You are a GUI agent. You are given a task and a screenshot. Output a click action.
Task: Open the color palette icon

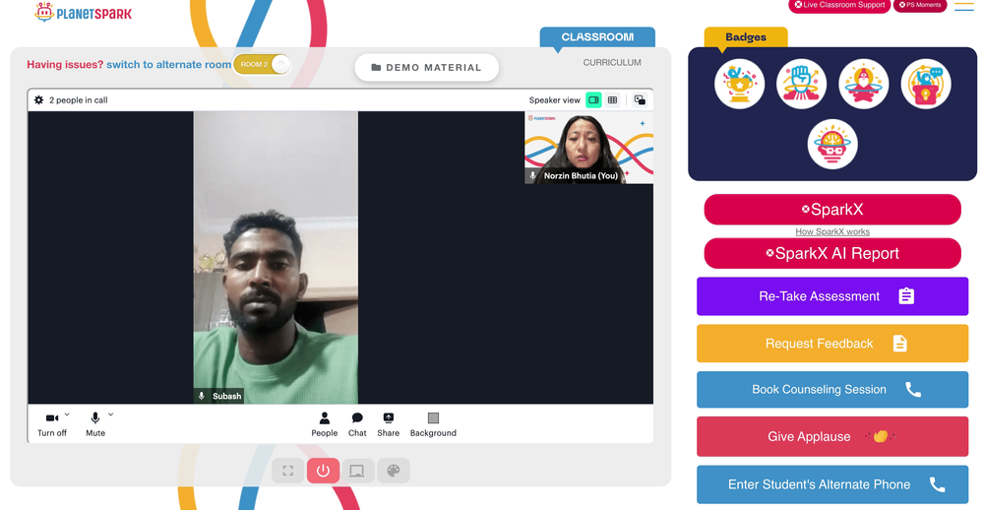(x=394, y=471)
